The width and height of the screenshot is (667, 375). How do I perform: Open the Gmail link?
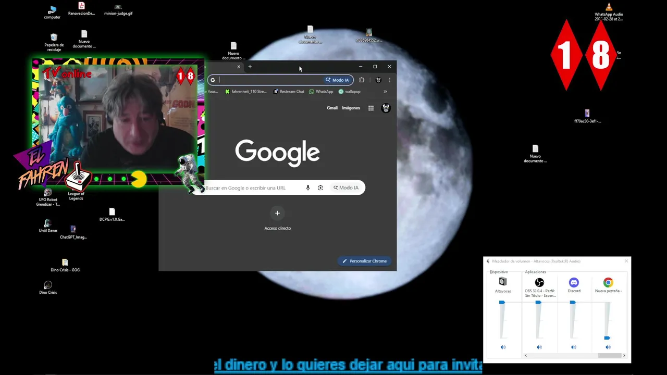(332, 108)
